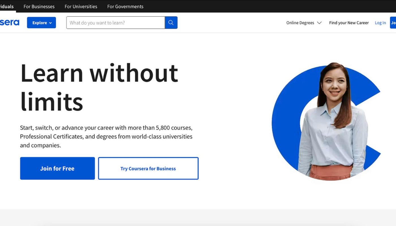This screenshot has width=396, height=226.
Task: Click the magnifier search button
Action: [x=171, y=23]
